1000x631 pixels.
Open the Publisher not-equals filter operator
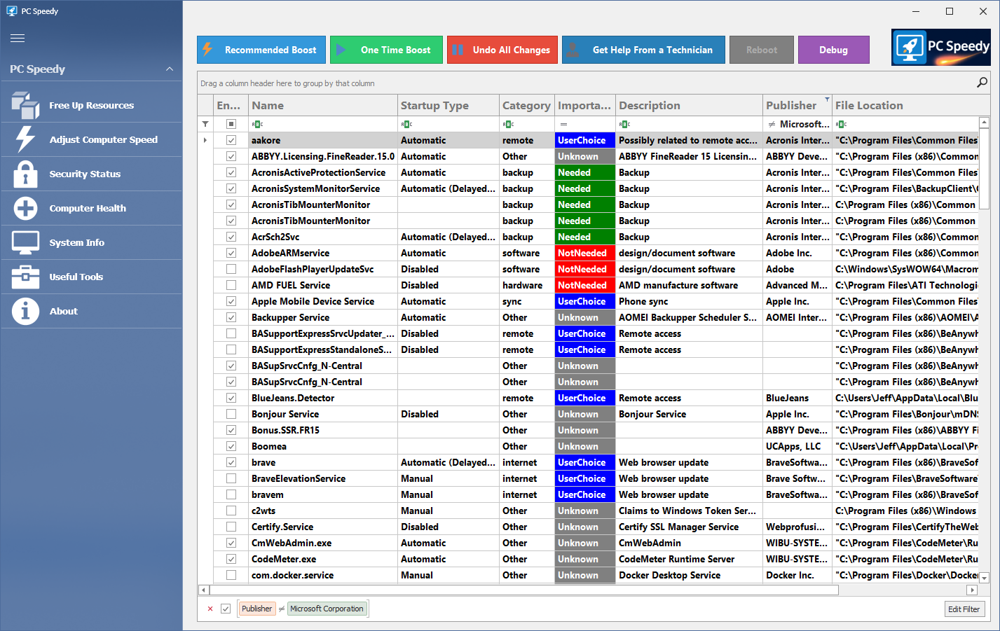772,124
